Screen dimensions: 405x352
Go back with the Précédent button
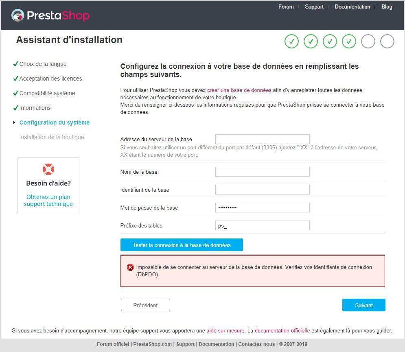click(x=145, y=305)
